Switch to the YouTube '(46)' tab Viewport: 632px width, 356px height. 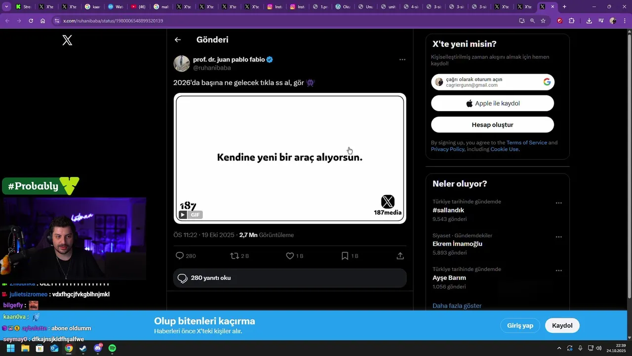pyautogui.click(x=139, y=7)
